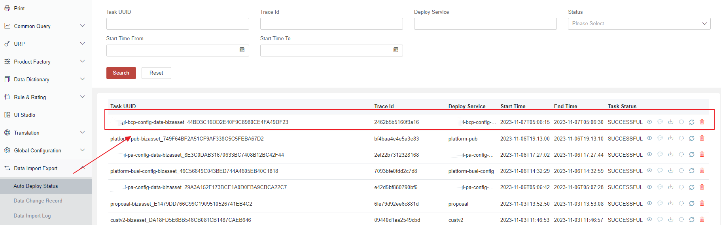View pa-config-data-bizasset_29A3 task details
This screenshot has height=225, width=721.
pyautogui.click(x=649, y=187)
